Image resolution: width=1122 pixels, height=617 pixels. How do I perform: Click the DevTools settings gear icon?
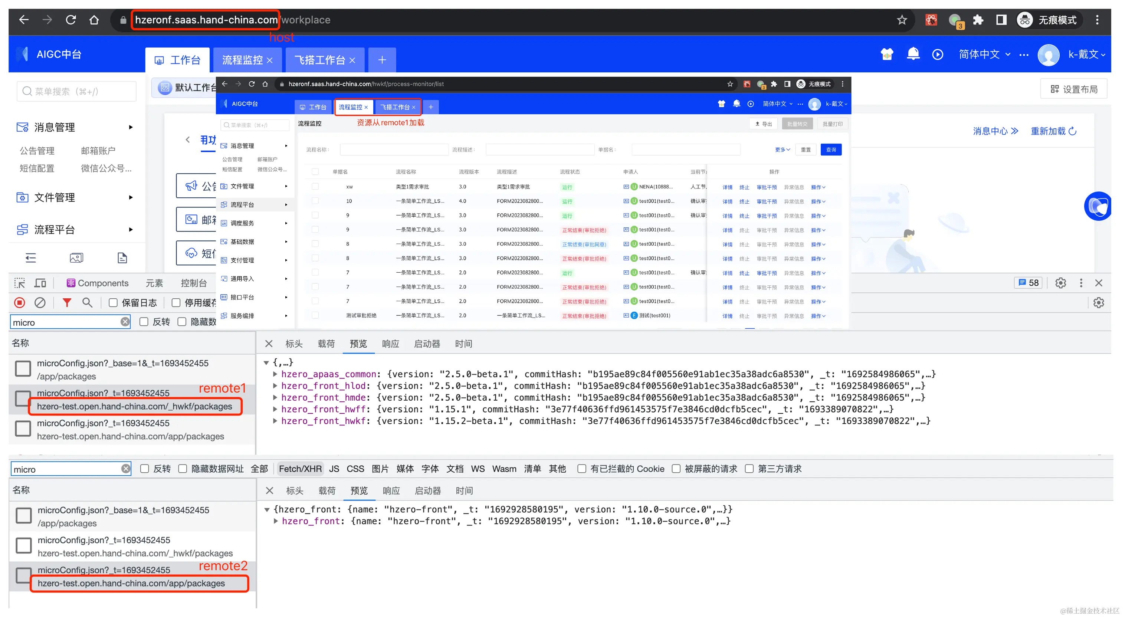1060,283
